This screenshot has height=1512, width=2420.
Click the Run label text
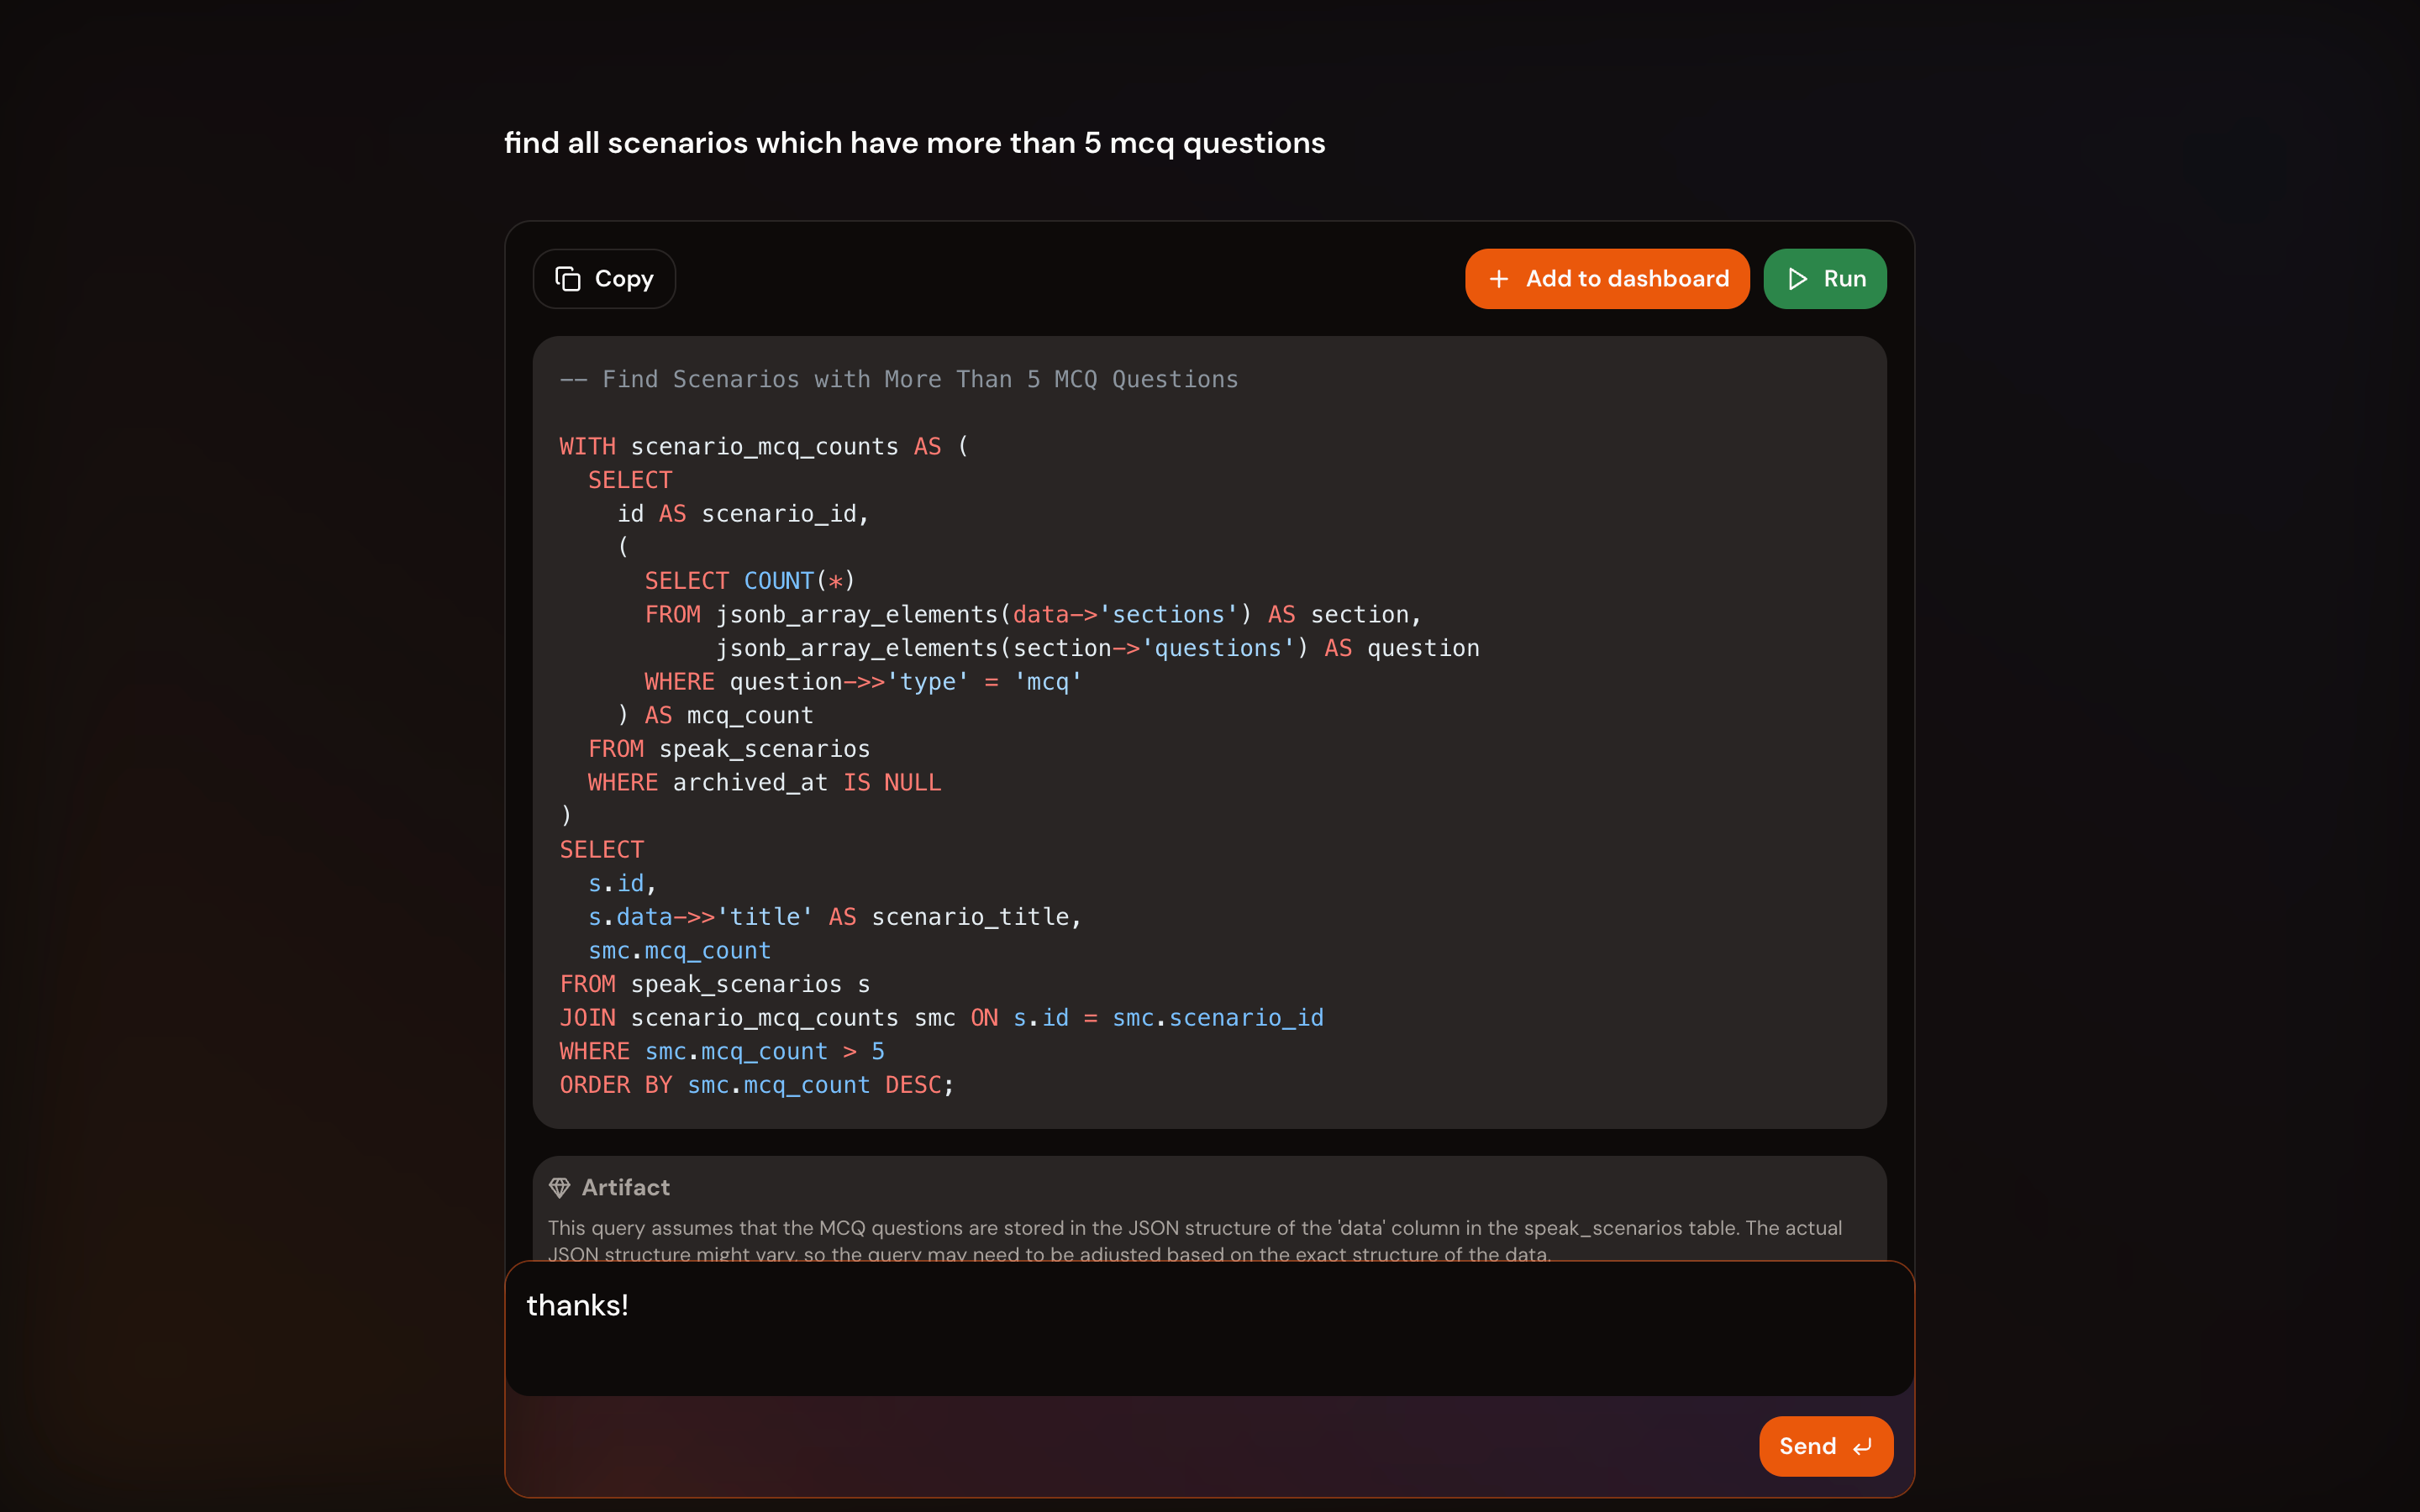coord(1844,279)
